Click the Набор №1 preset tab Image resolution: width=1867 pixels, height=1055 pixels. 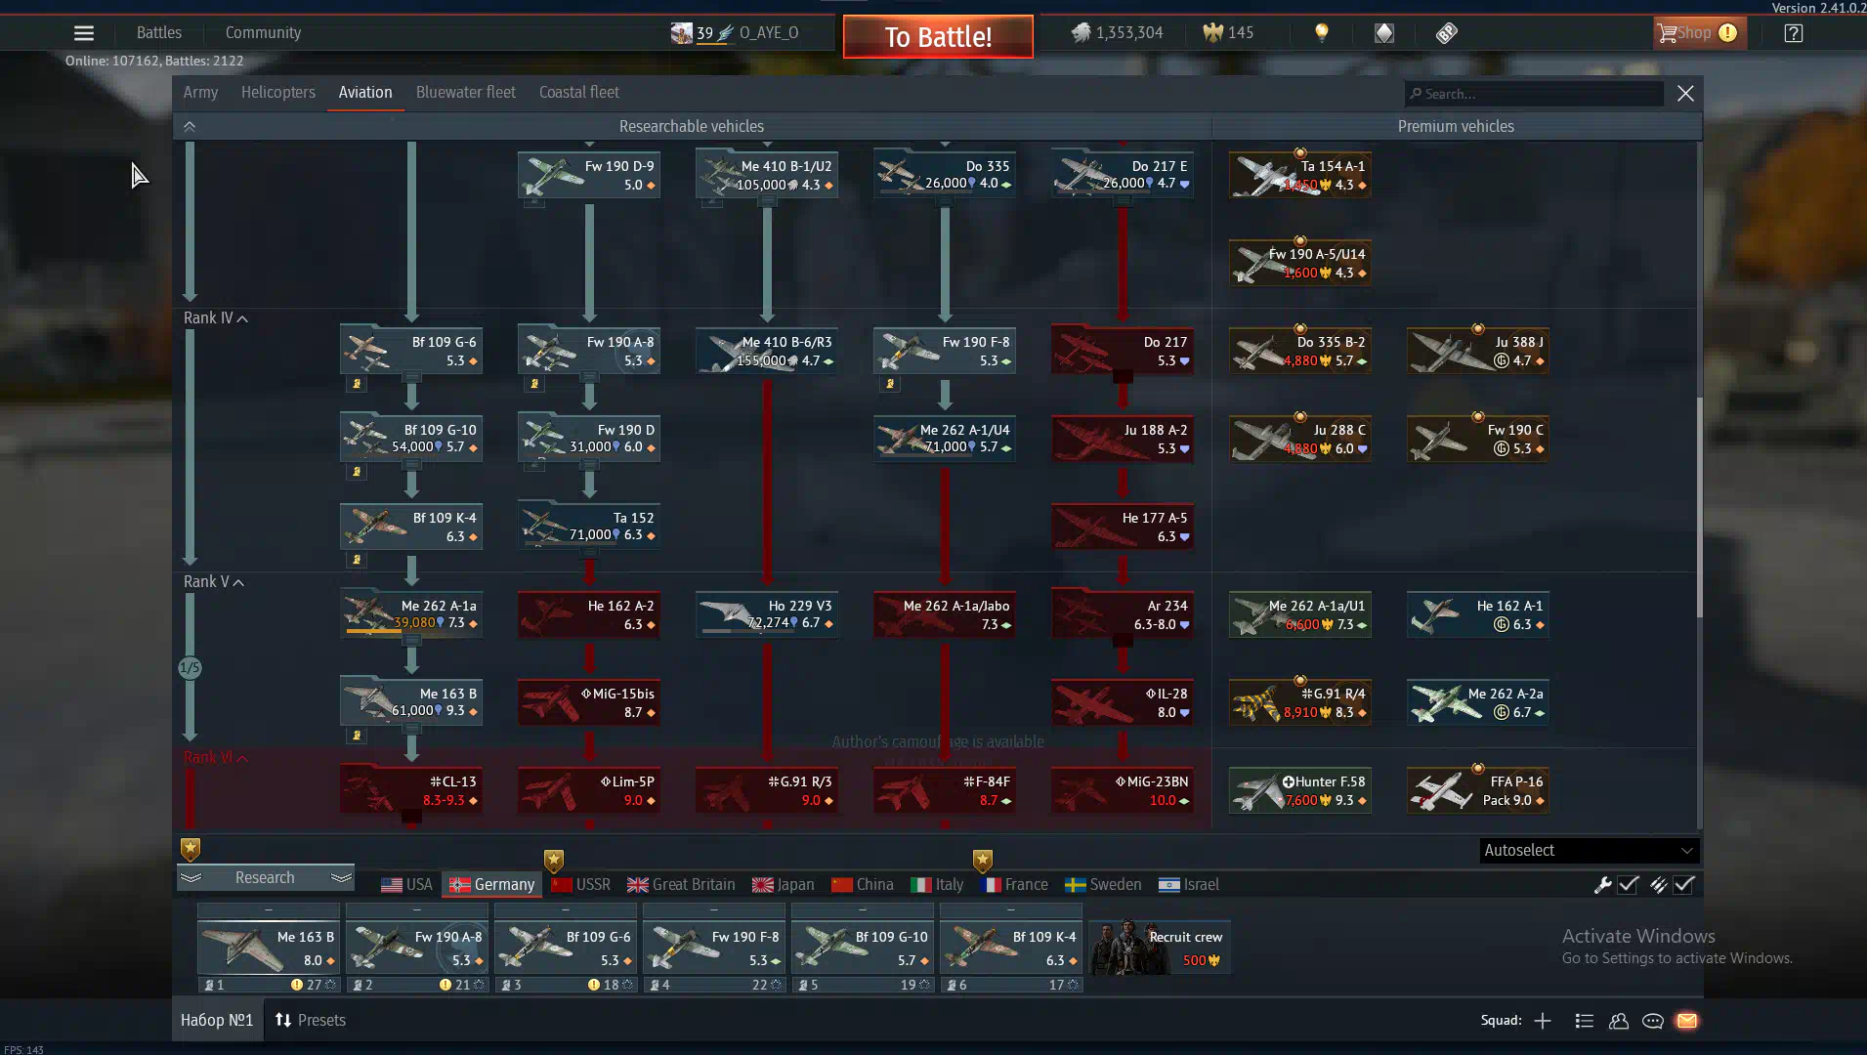click(217, 1020)
